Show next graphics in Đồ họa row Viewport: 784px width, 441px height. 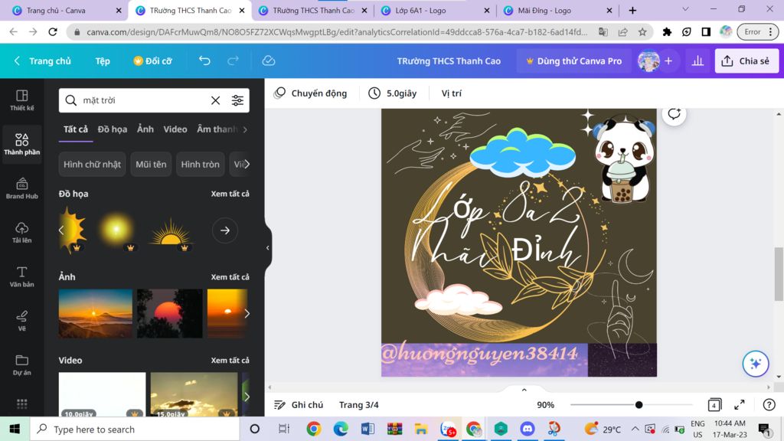[x=225, y=230]
